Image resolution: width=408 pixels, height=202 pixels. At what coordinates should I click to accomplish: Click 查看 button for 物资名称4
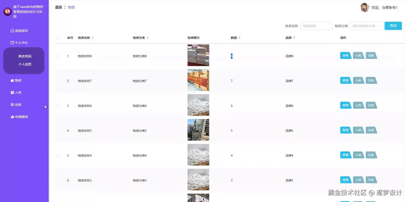[x=346, y=155]
